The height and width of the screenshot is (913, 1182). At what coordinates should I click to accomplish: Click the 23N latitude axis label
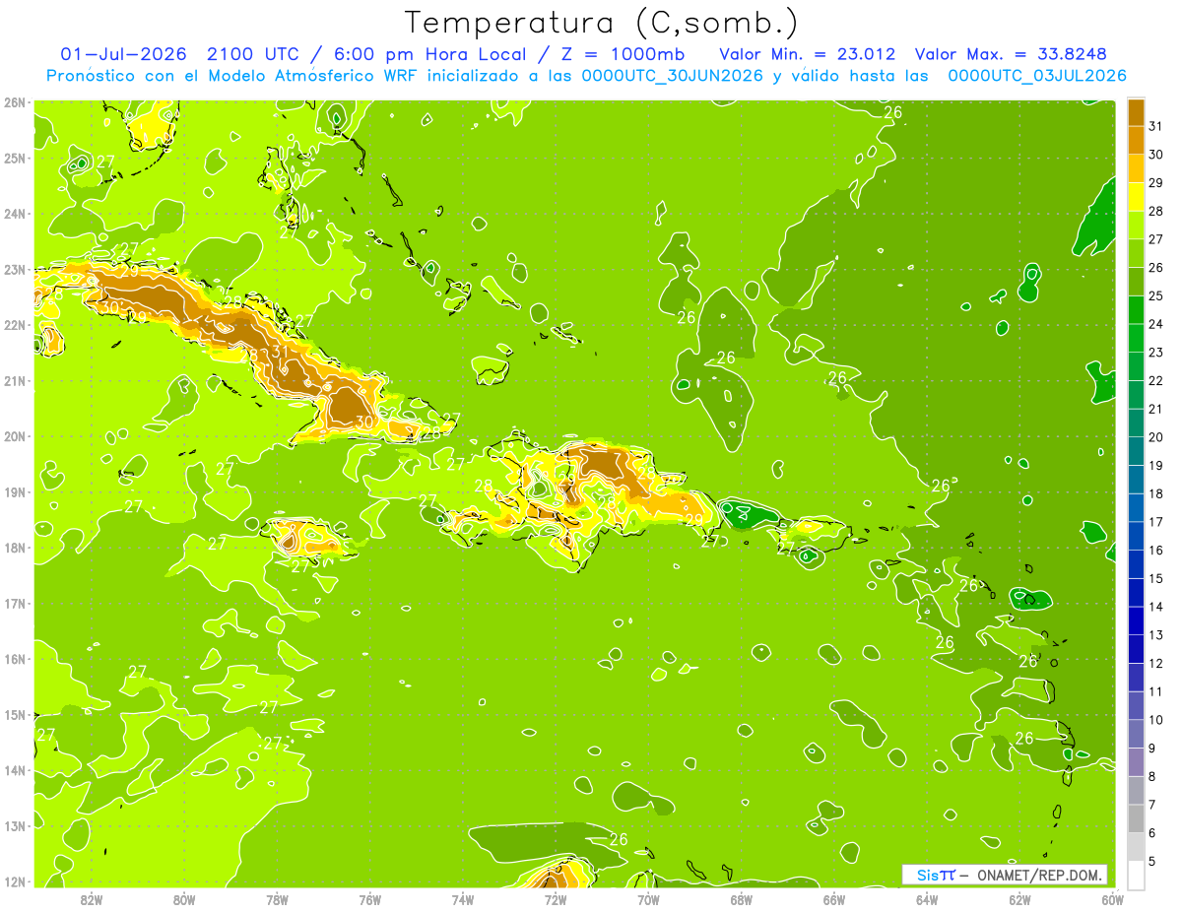pyautogui.click(x=15, y=270)
